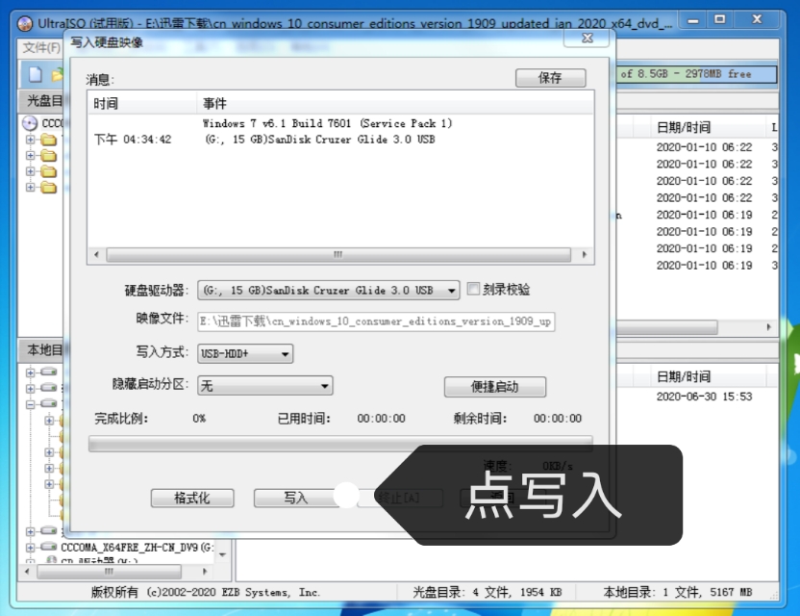Click a yellow folder icon in disc tree
Image resolution: width=800 pixels, height=616 pixels.
pyautogui.click(x=48, y=140)
